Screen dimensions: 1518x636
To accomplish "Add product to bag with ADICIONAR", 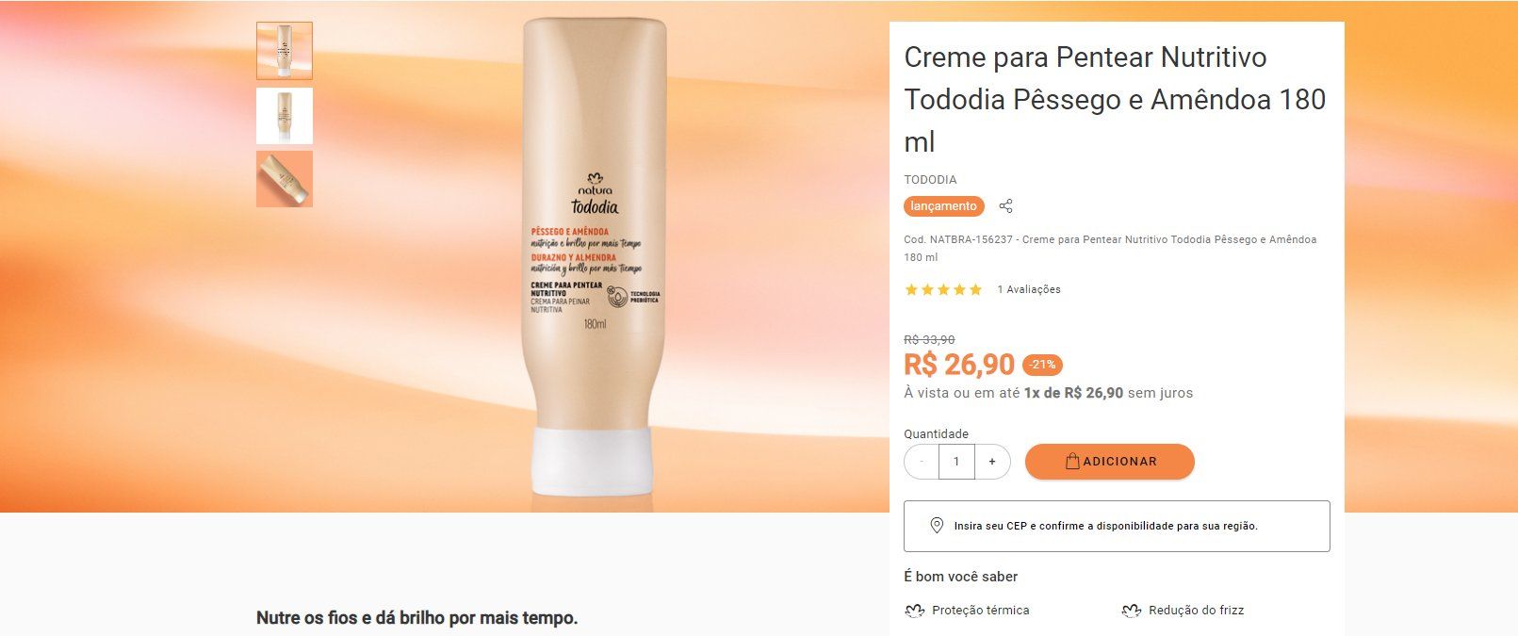I will point(1110,462).
